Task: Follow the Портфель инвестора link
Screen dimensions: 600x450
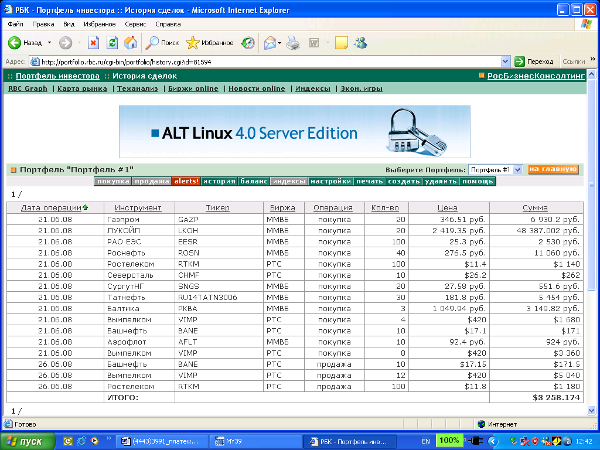Action: [x=57, y=76]
